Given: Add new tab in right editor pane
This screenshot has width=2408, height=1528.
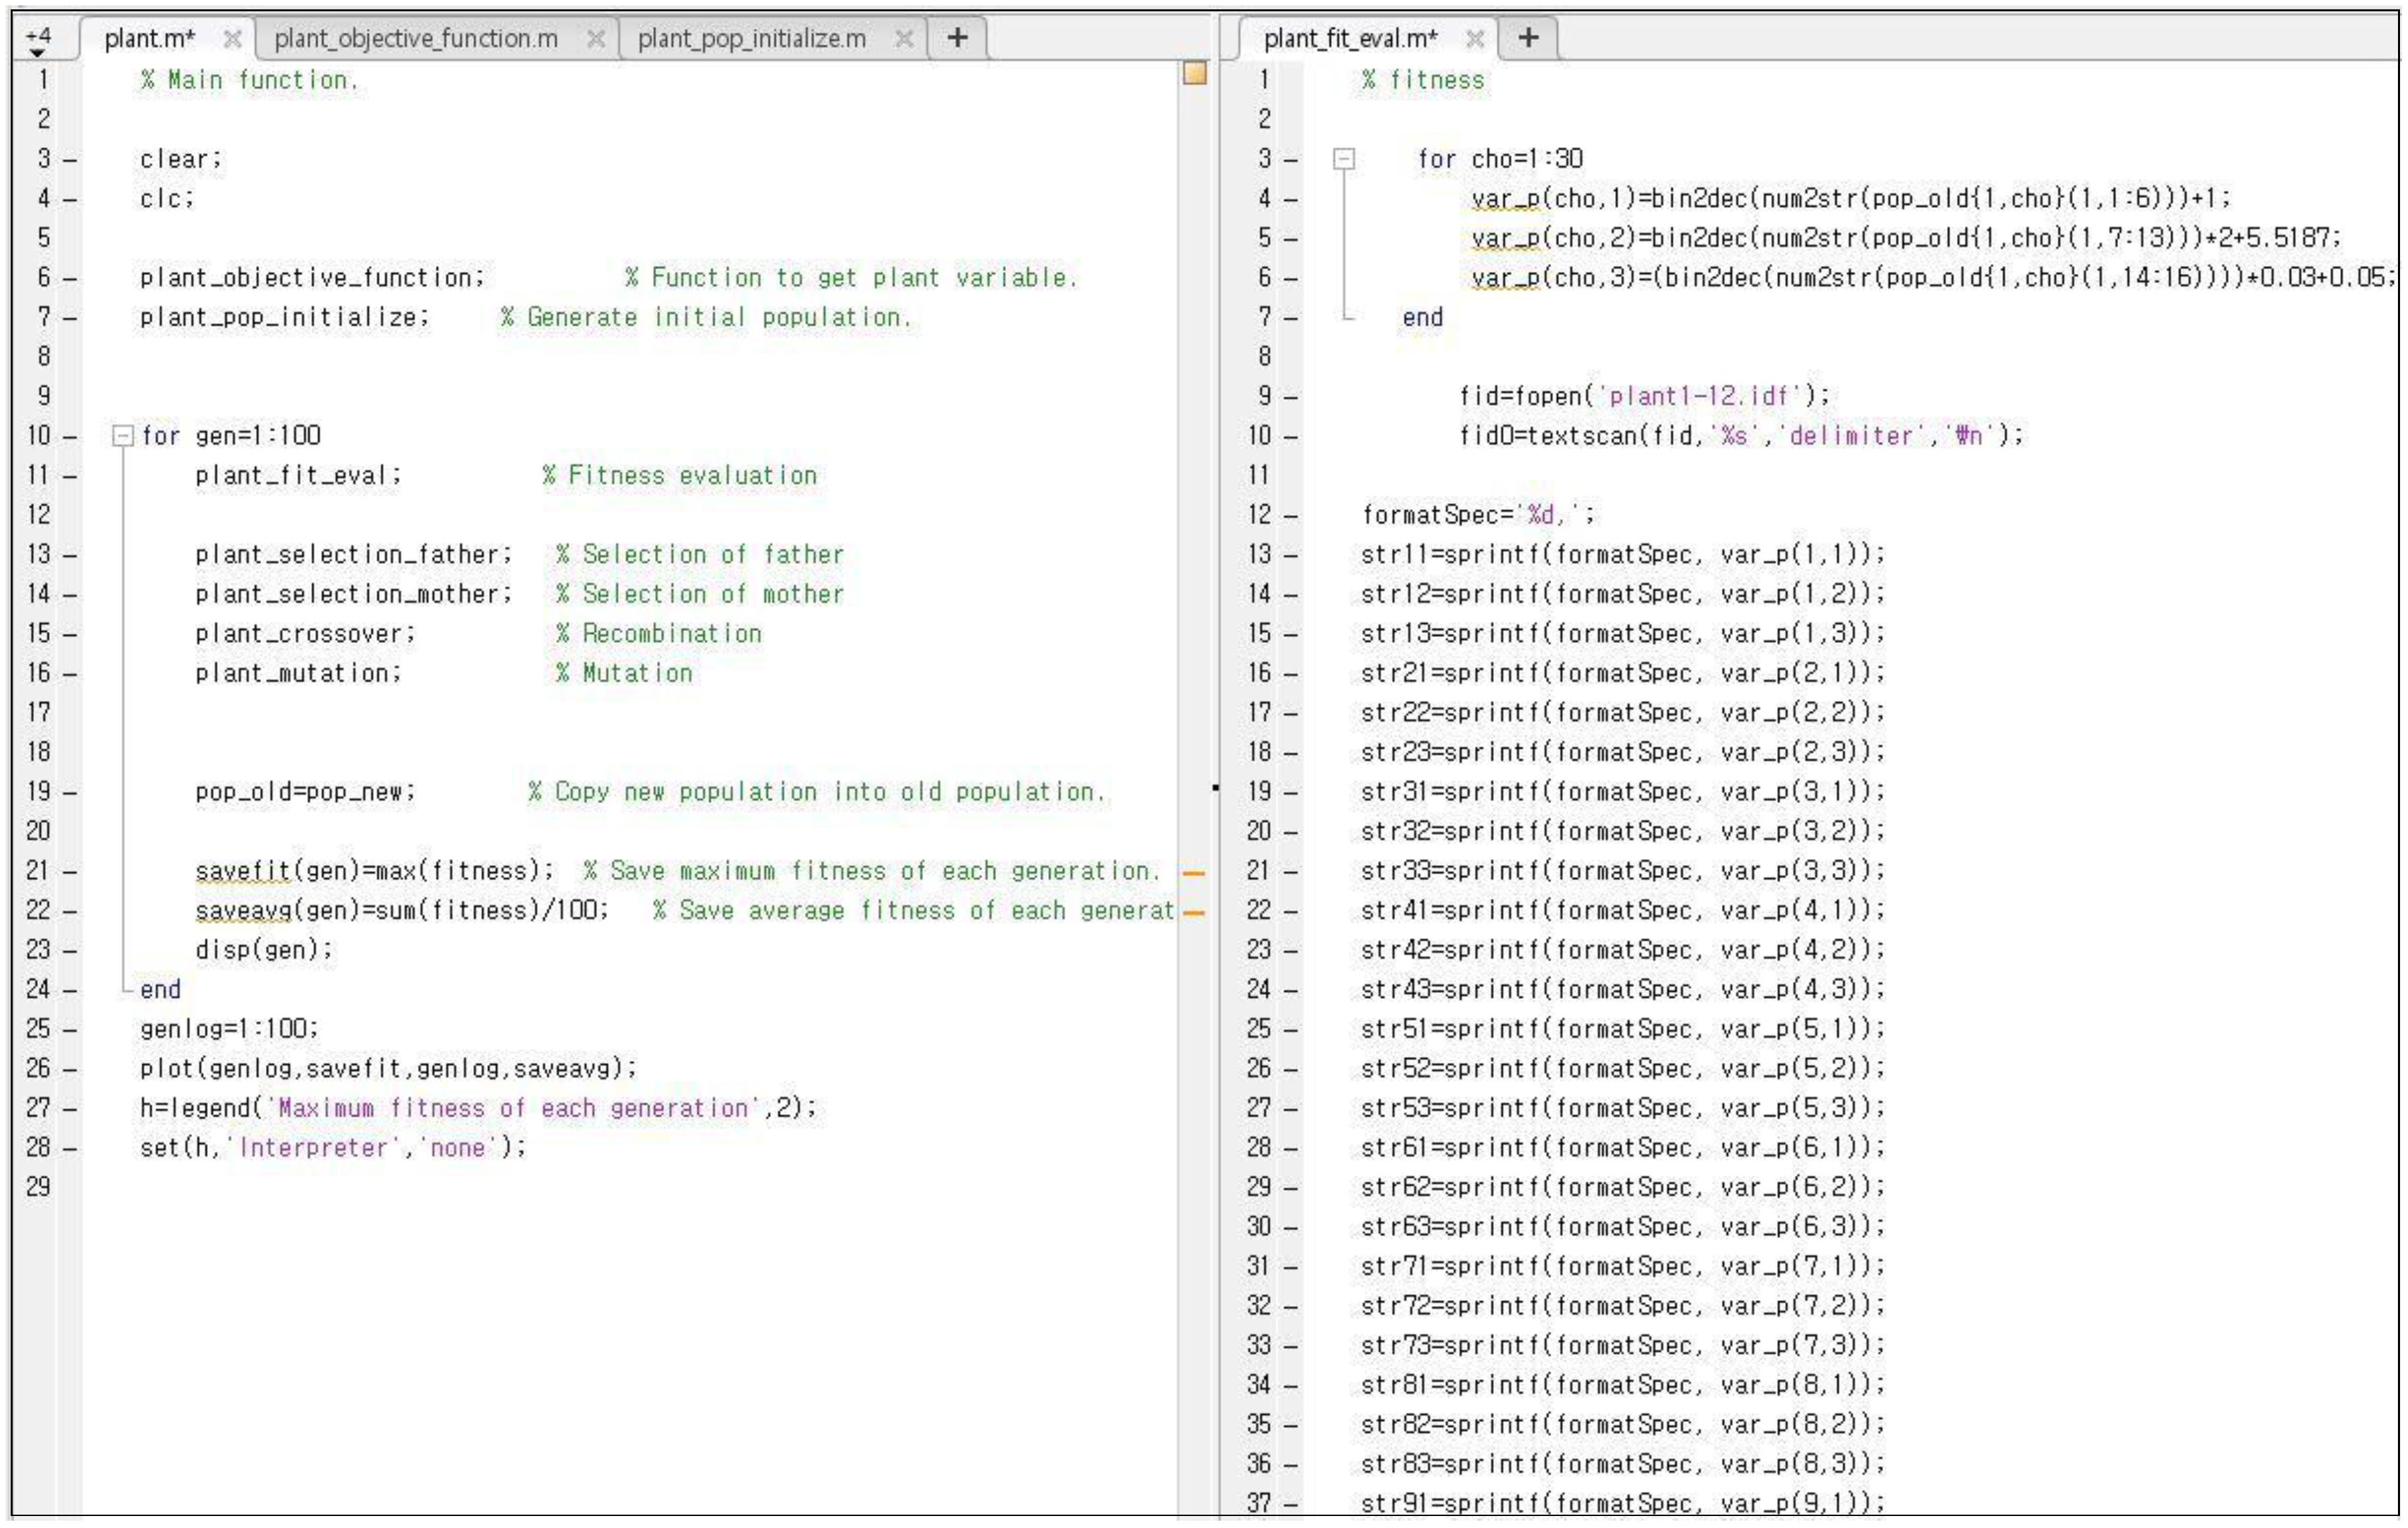Looking at the screenshot, I should (x=1528, y=38).
